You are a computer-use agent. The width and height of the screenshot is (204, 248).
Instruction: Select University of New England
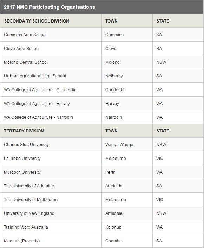pyautogui.click(x=29, y=213)
